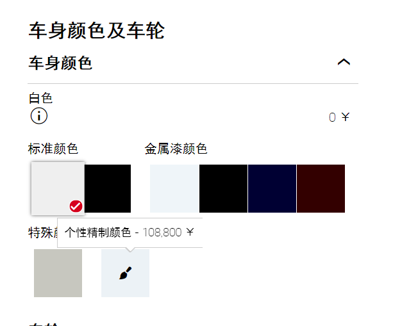Click the paintbrush icon for custom colour
Viewport: 393px width, 326px height.
pyautogui.click(x=125, y=273)
